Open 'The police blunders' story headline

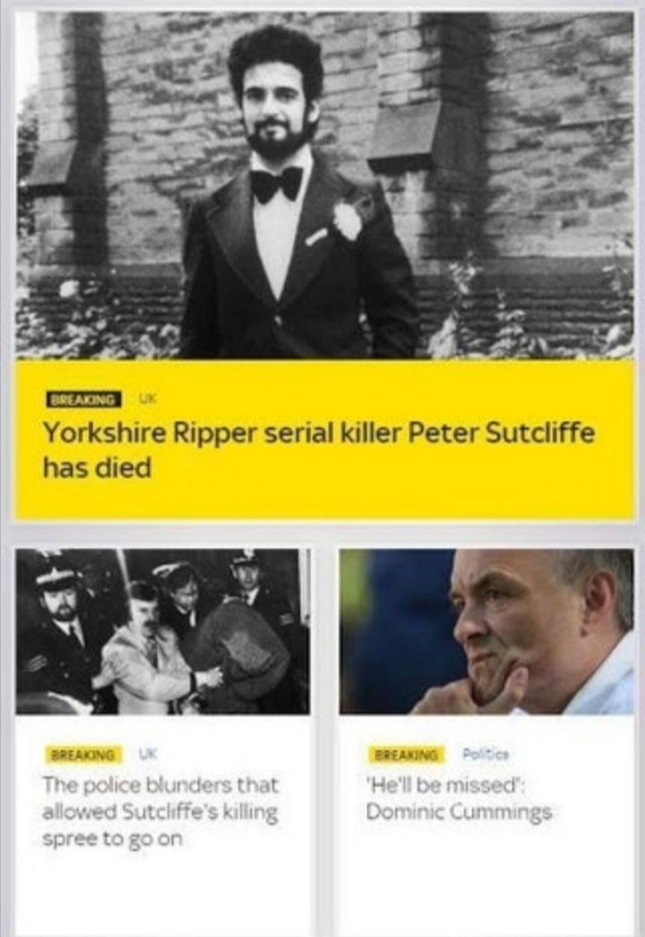pos(160,812)
